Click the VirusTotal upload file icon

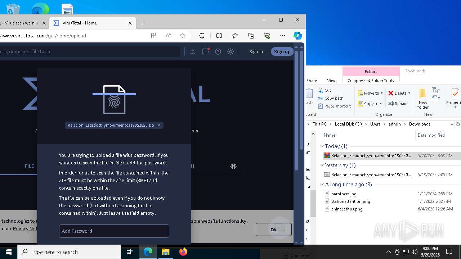pyautogui.click(x=193, y=51)
